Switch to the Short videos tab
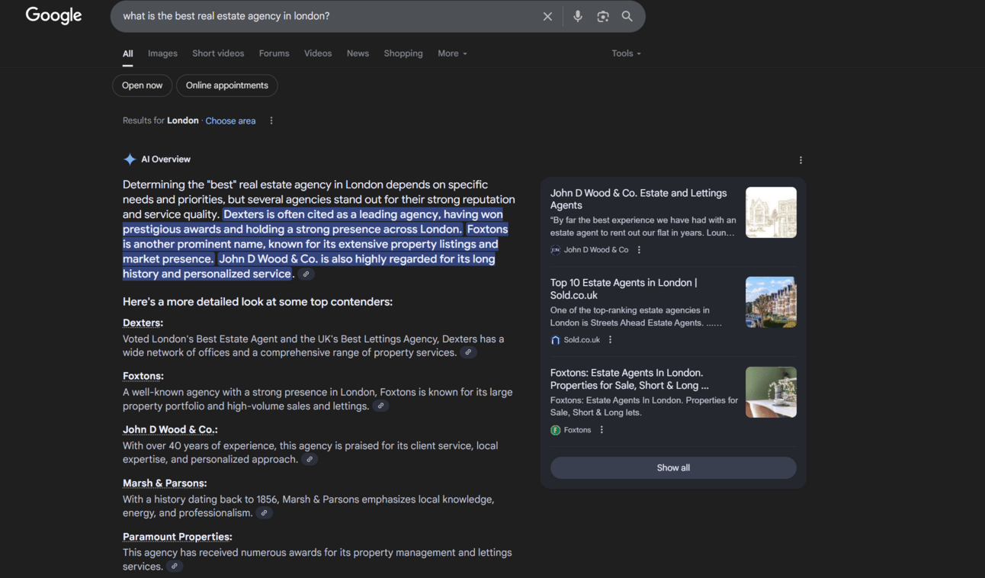This screenshot has height=578, width=985. [x=218, y=53]
